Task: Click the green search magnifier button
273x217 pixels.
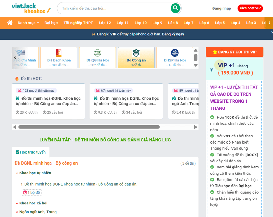Action: click(x=175, y=8)
